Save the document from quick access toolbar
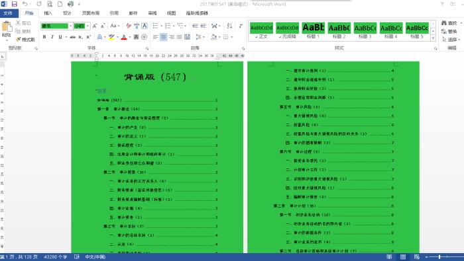 [x=14, y=4]
